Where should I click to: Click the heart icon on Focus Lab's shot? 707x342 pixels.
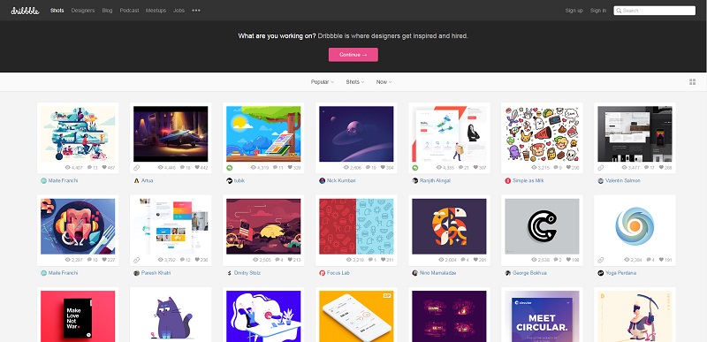point(383,260)
